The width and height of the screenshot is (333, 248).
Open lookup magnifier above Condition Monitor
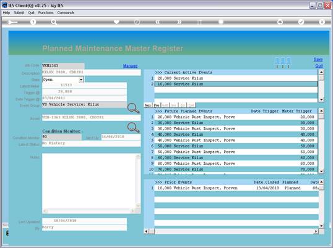(x=133, y=128)
